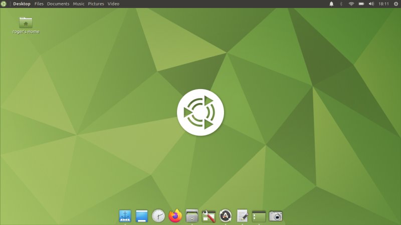Image resolution: width=401 pixels, height=225 pixels.
Task: Open the Desktop menu in the top panel
Action: [x=22, y=4]
